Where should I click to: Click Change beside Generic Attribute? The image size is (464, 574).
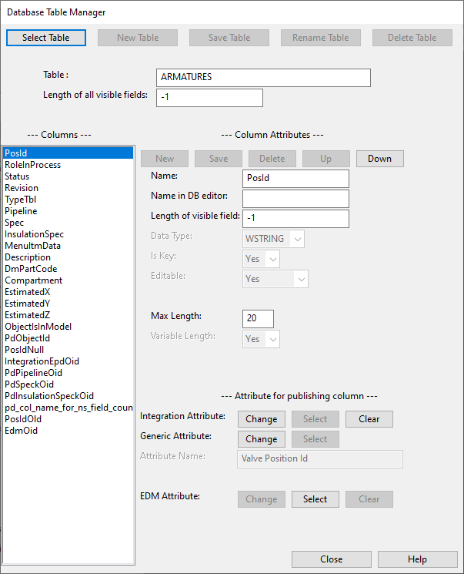(x=261, y=439)
